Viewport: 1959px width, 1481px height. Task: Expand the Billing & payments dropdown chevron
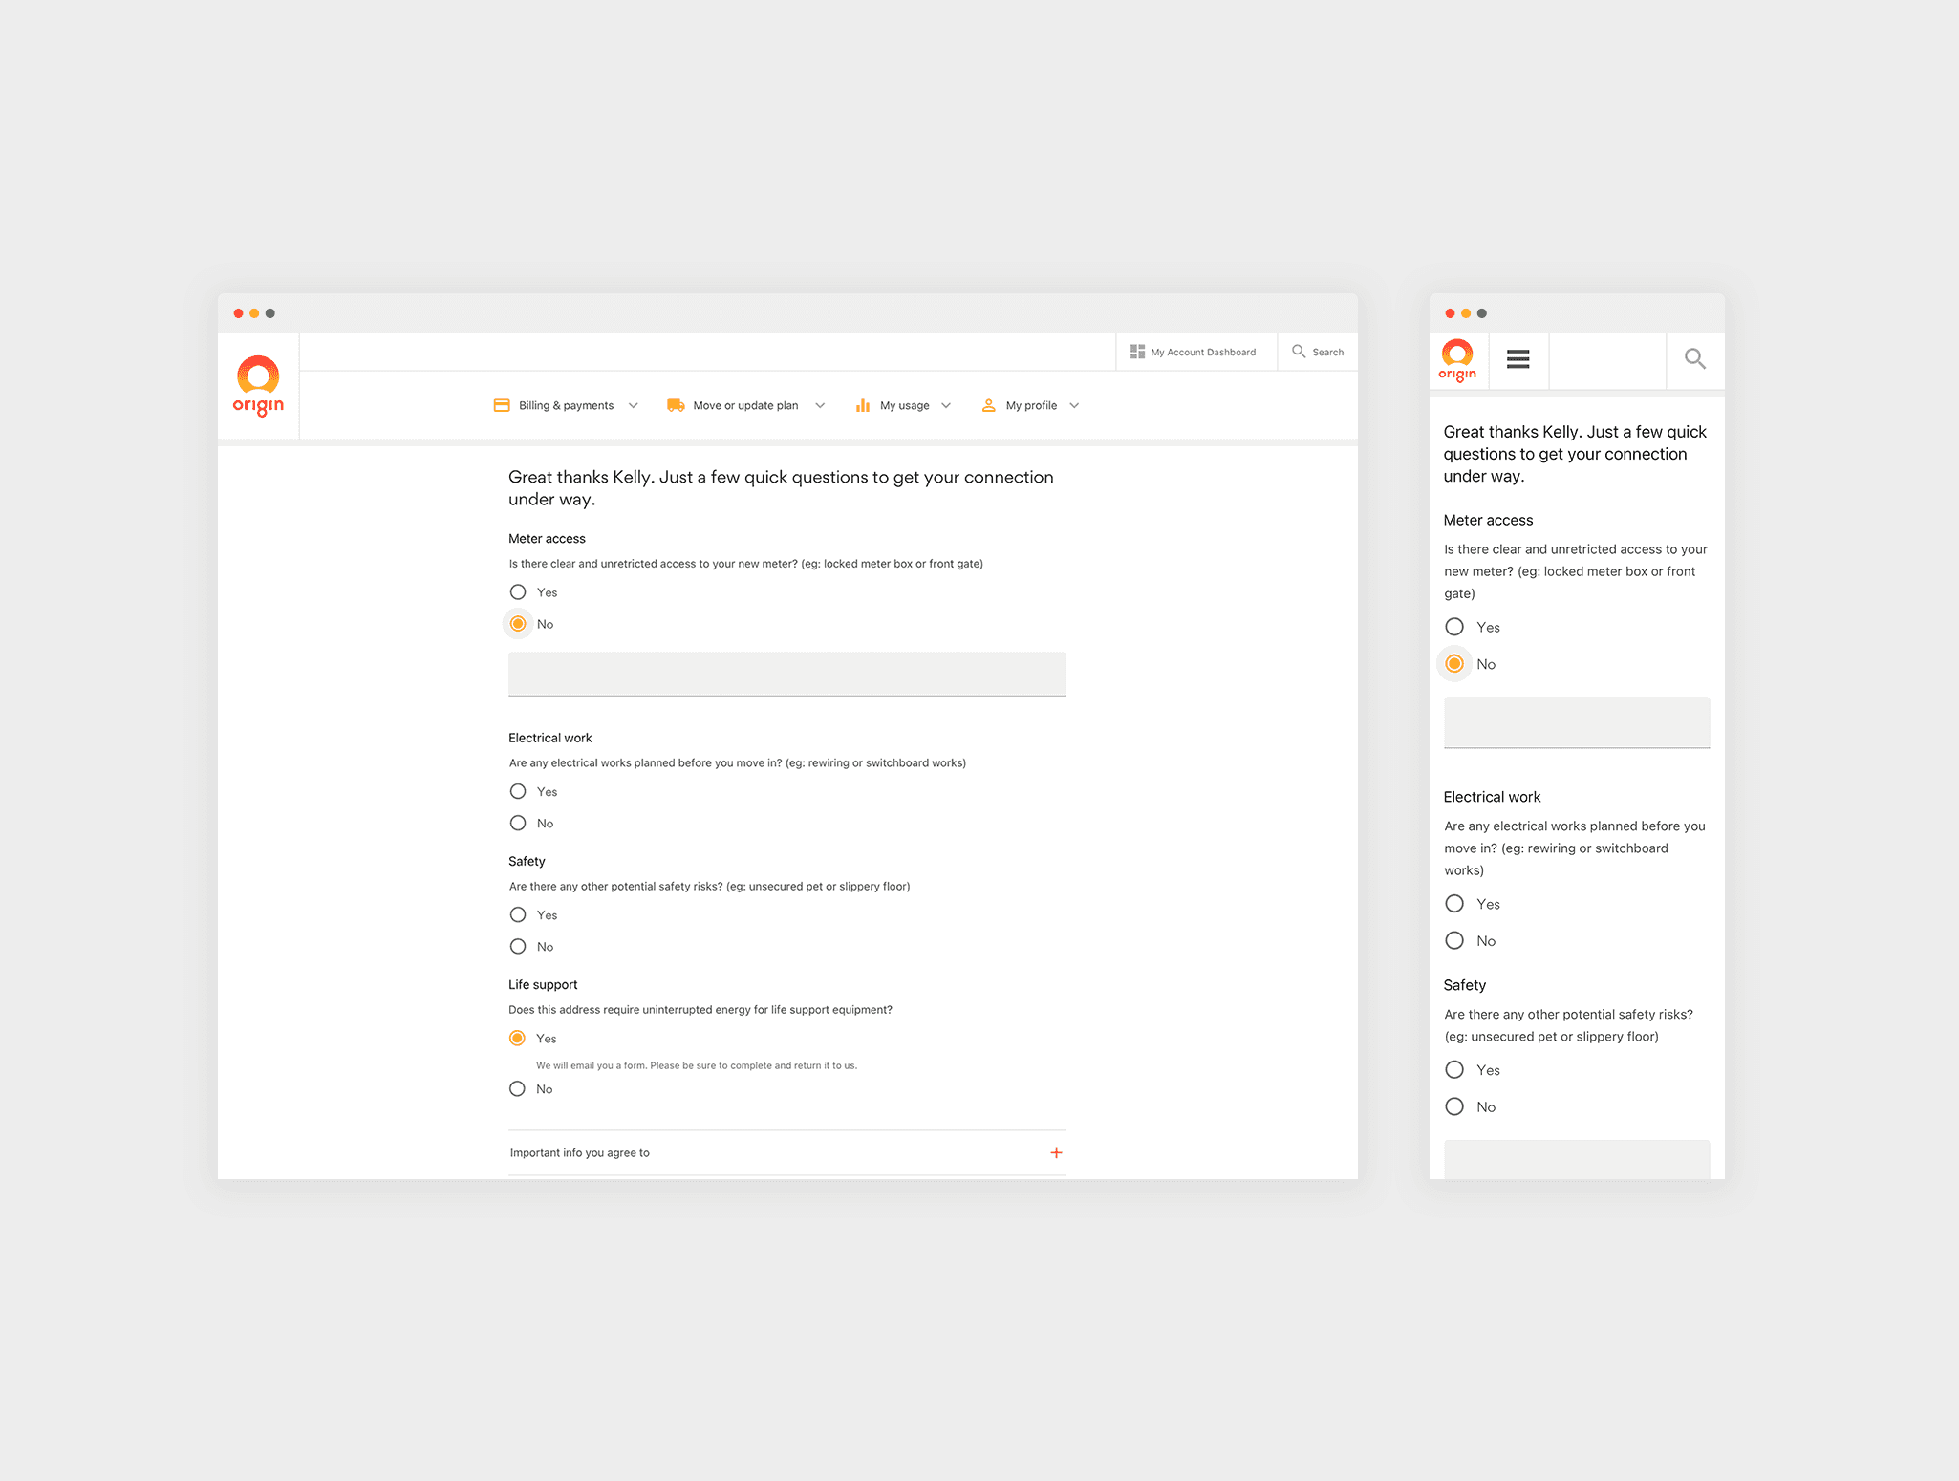tap(633, 405)
